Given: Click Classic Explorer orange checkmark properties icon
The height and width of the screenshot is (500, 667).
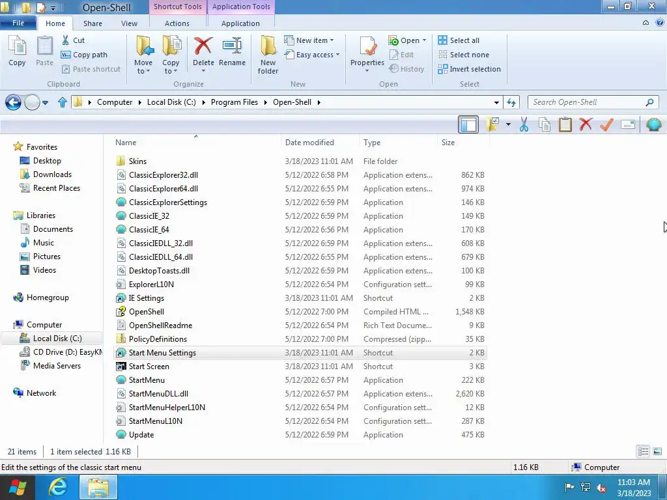Looking at the screenshot, I should coord(606,124).
